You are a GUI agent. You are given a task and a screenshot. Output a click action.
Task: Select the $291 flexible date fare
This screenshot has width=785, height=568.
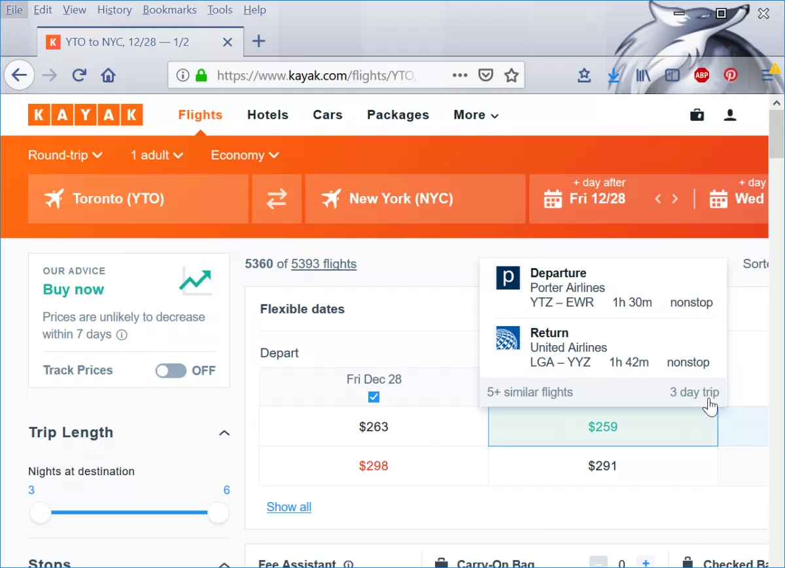point(602,466)
